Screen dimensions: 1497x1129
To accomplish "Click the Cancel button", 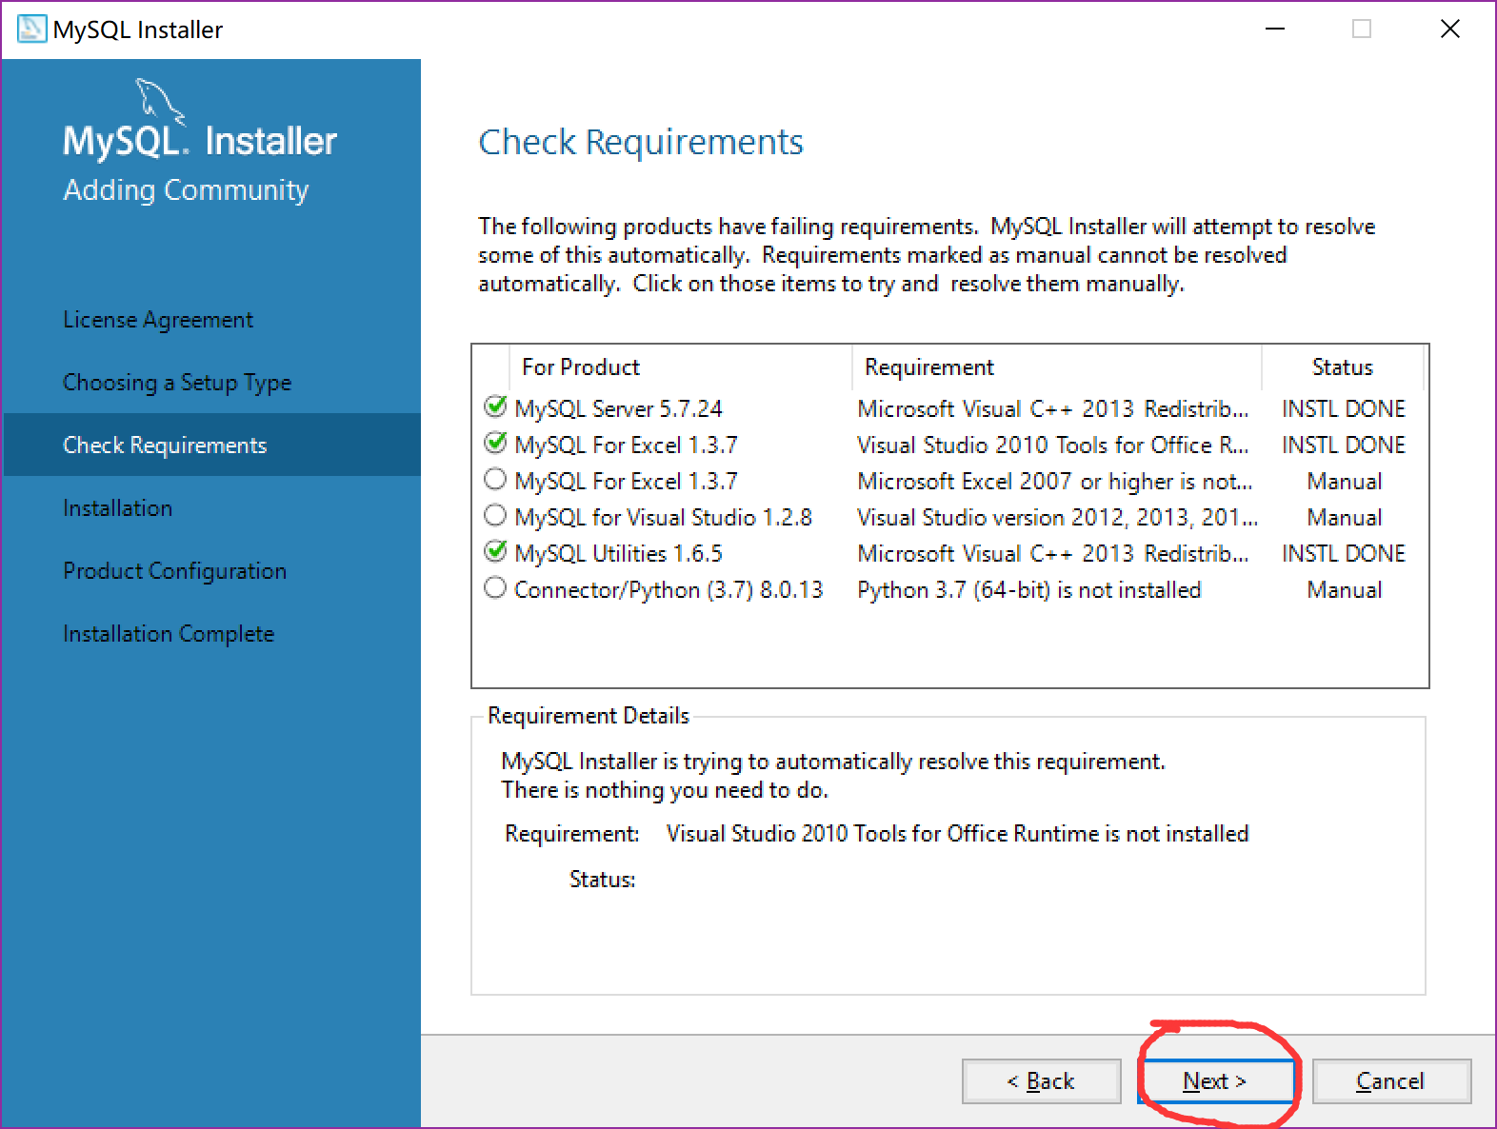I will click(1391, 1081).
